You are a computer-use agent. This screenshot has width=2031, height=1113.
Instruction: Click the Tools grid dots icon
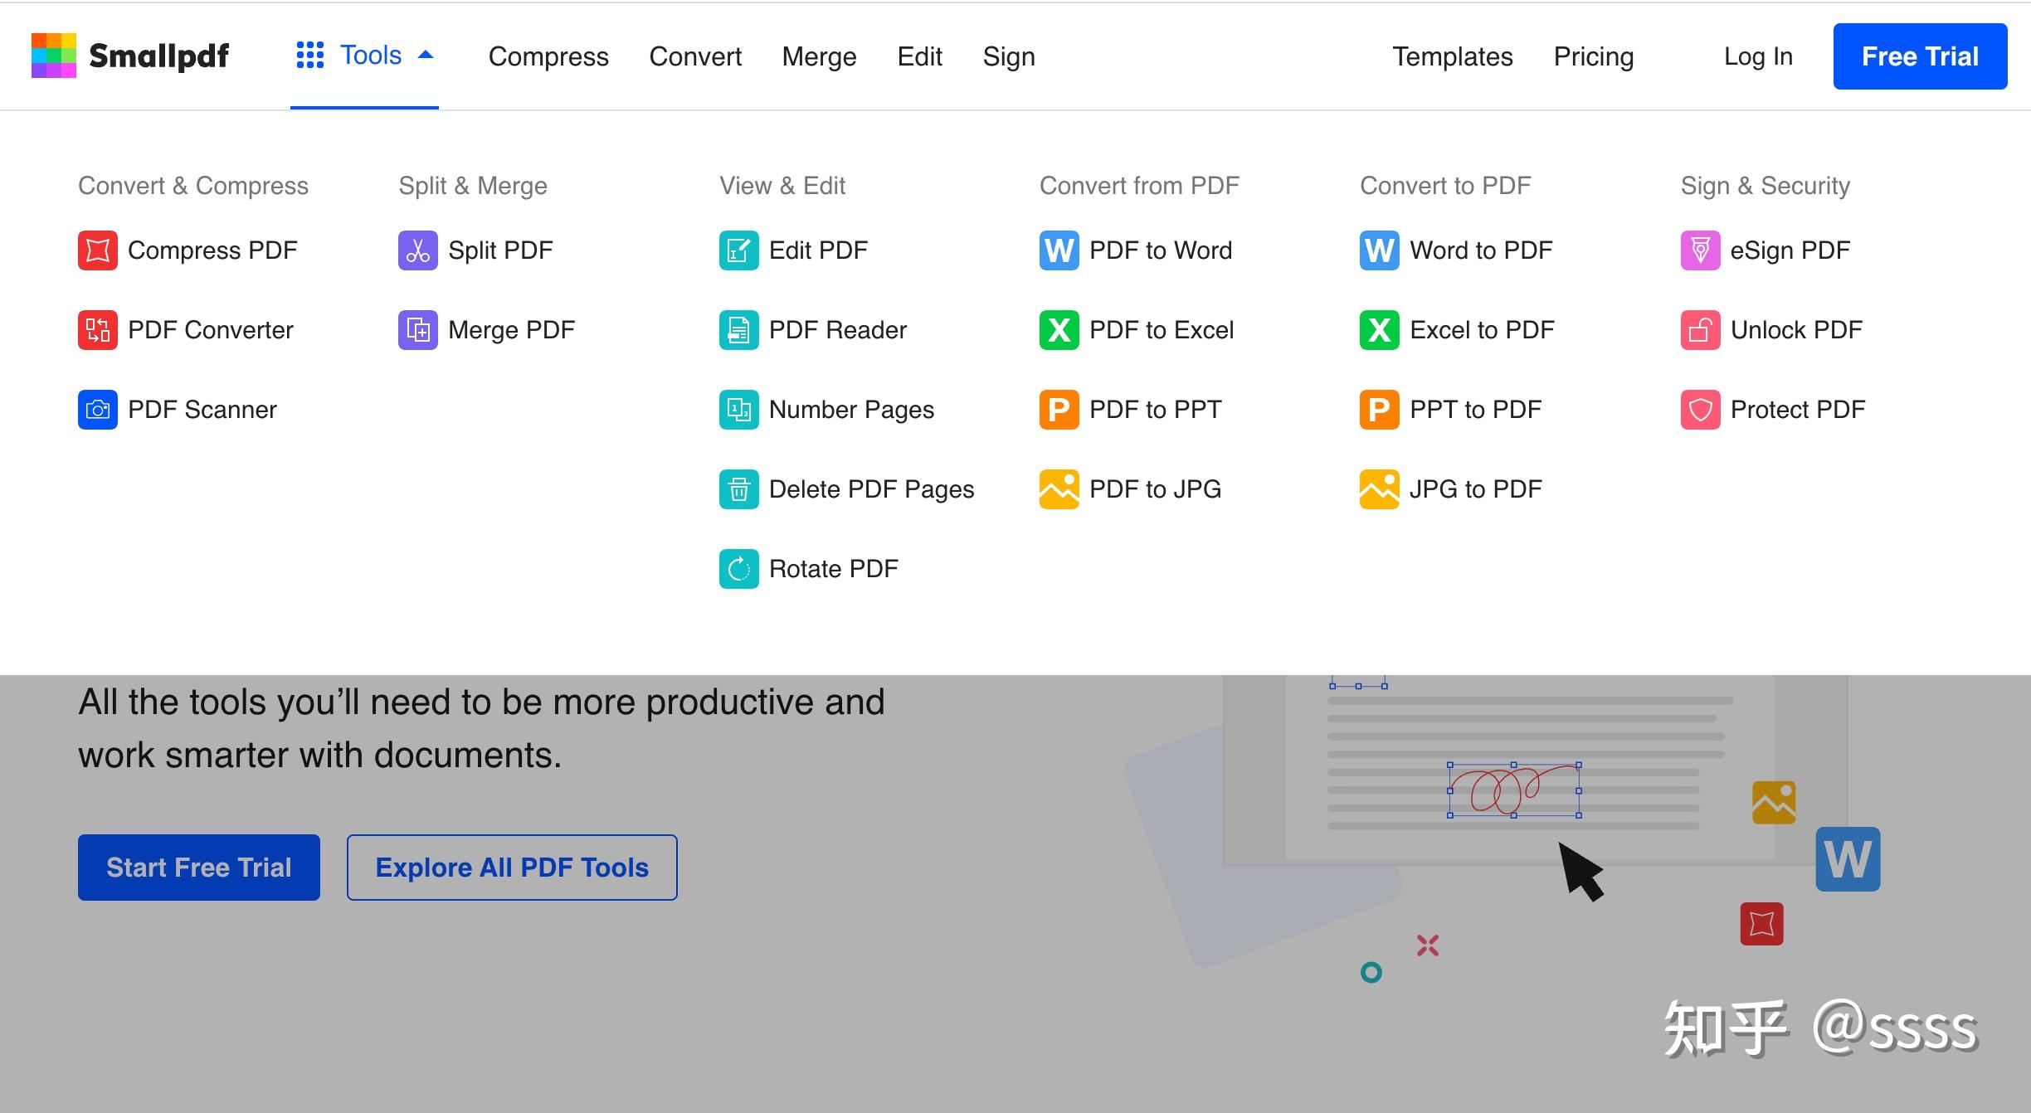pos(310,56)
